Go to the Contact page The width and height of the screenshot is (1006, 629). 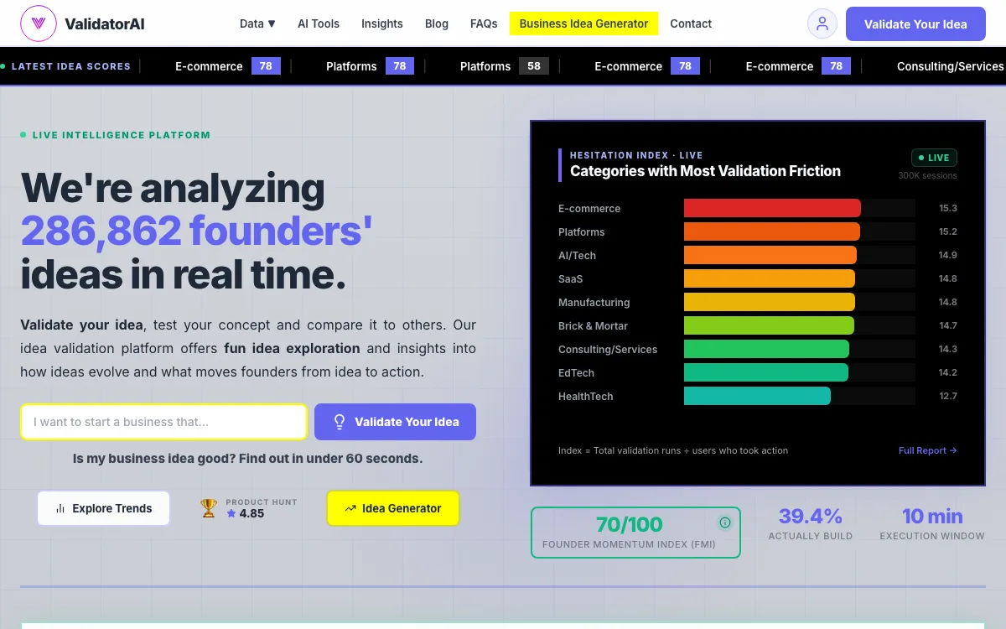pyautogui.click(x=691, y=23)
